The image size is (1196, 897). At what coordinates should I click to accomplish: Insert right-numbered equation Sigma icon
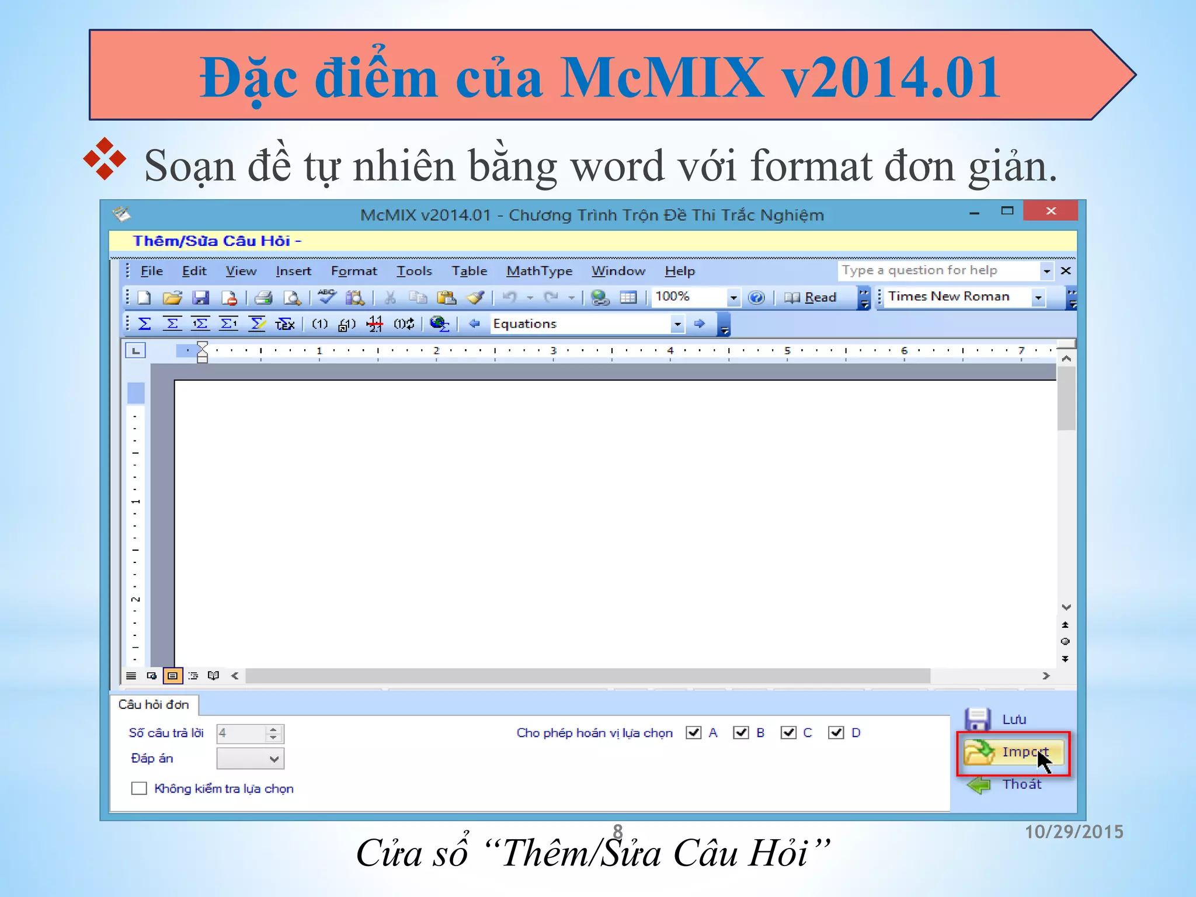[x=228, y=324]
